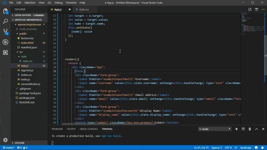Open the Help menu
Screen dimensions: 267x150
(82, 3)
